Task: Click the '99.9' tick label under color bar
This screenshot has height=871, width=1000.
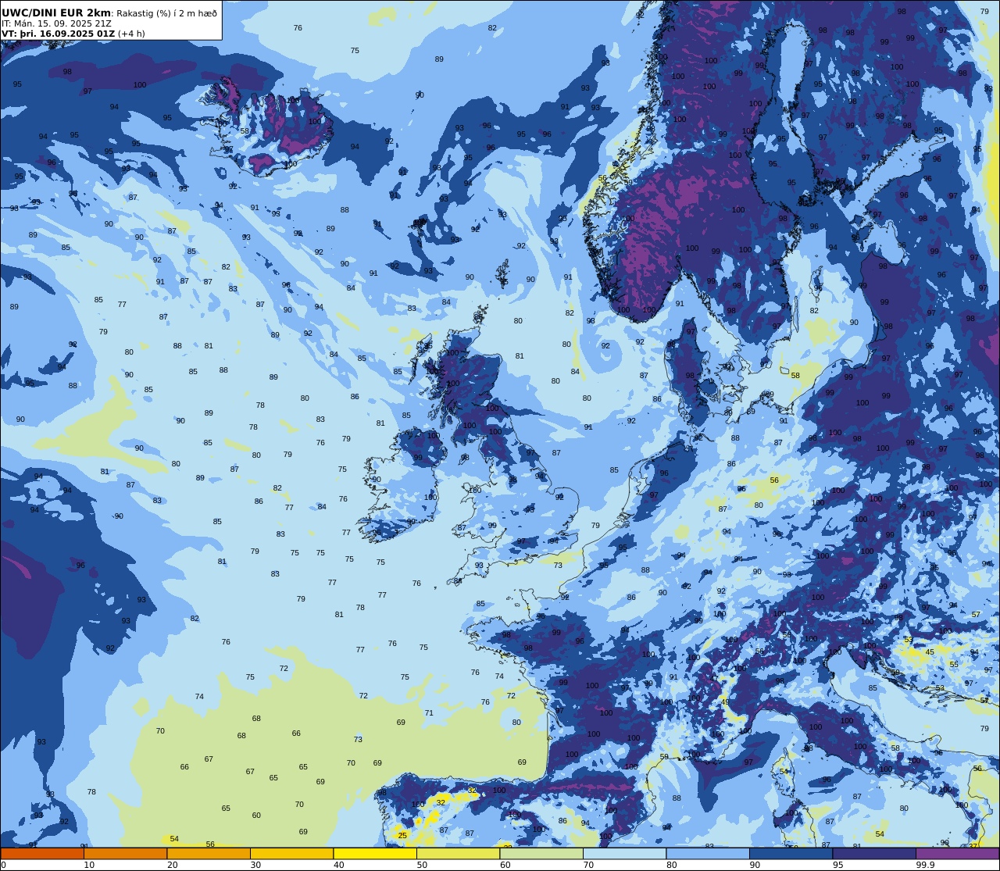Action: (x=925, y=865)
